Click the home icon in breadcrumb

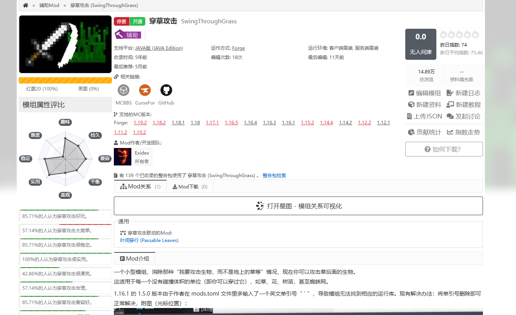click(x=26, y=5)
